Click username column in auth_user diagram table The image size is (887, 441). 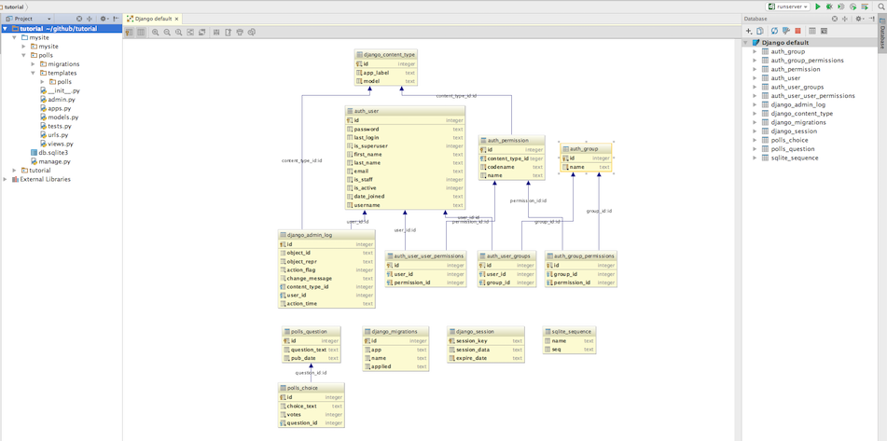(405, 205)
